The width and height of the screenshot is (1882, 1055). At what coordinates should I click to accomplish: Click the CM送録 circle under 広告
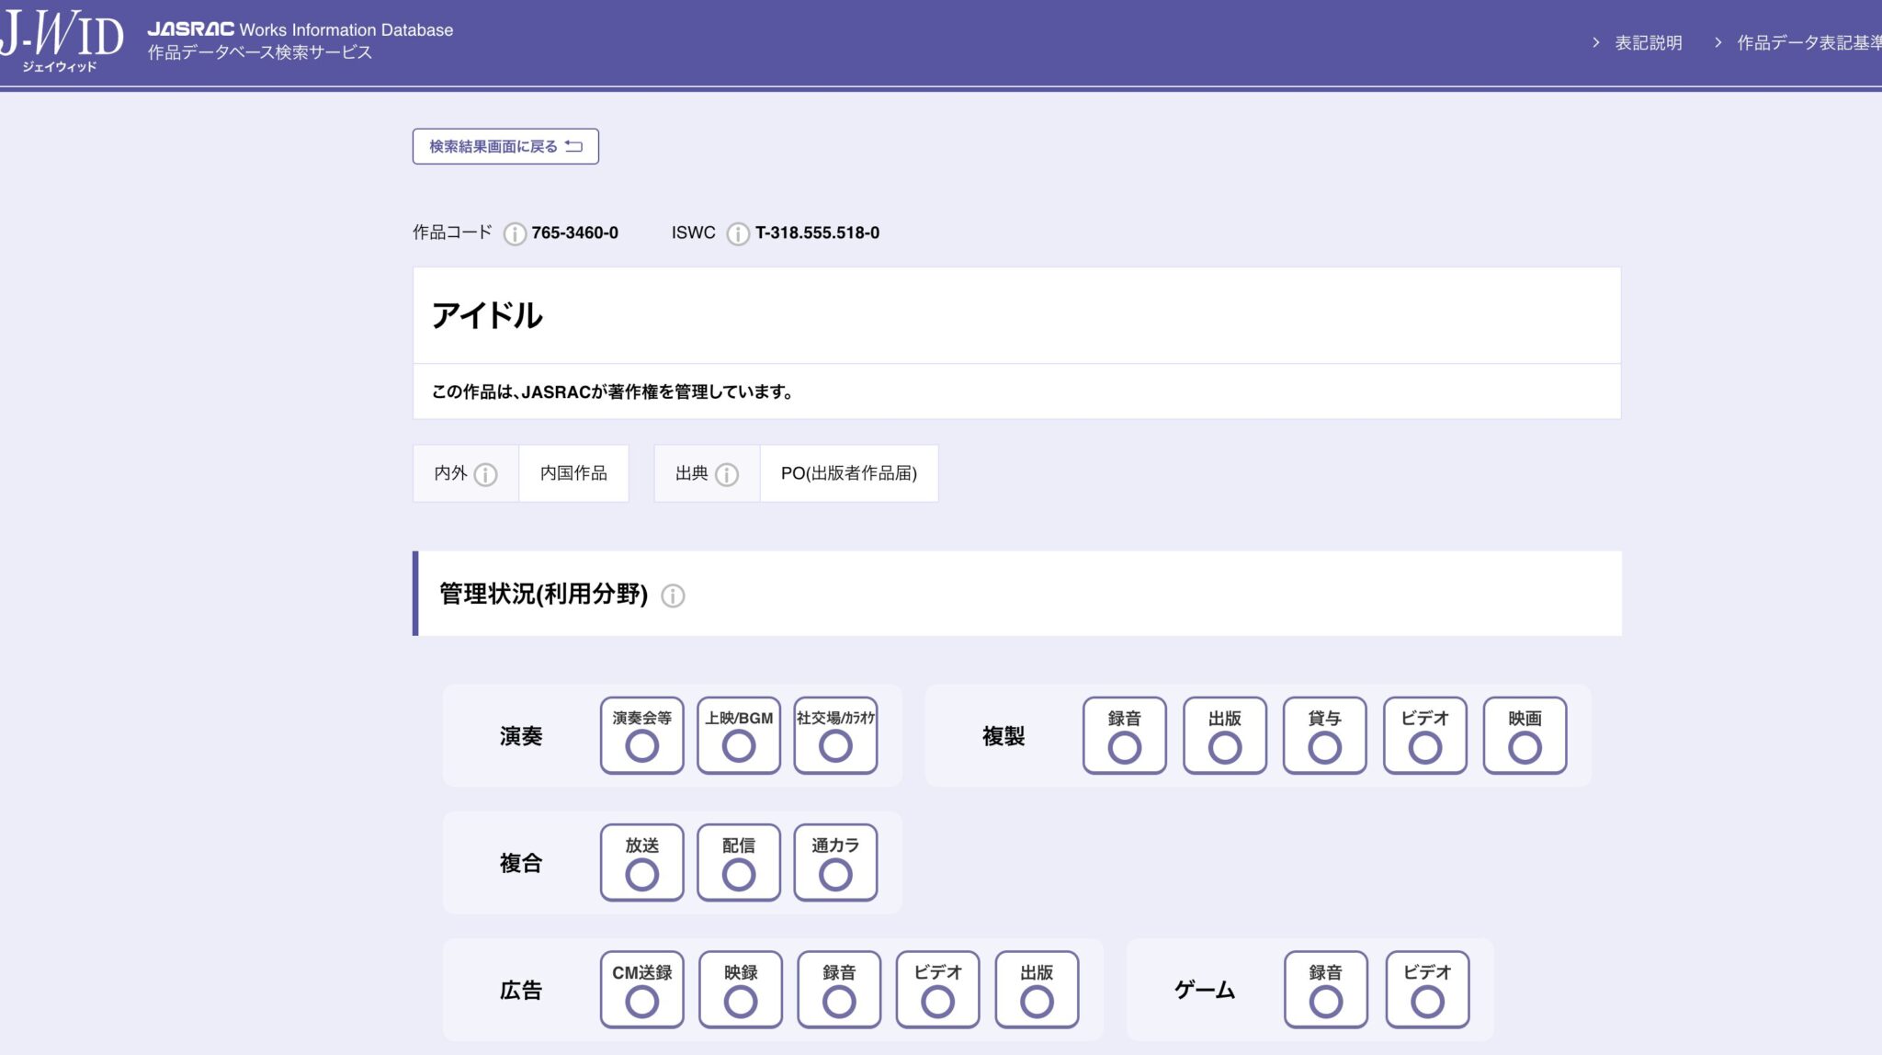tap(641, 1001)
